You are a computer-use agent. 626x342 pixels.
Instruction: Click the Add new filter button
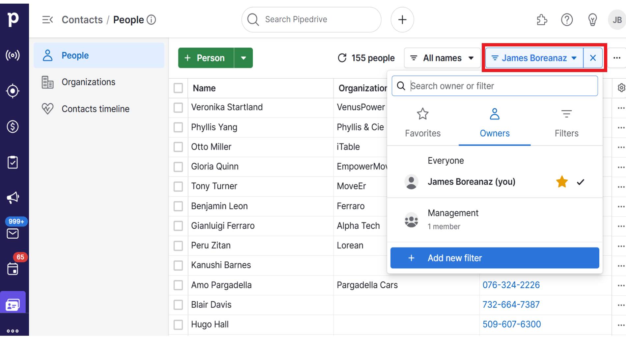pos(494,258)
